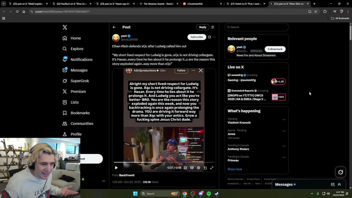The height and width of the screenshot is (198, 352).
Task: Compose new message in Messages drawer
Action: 333,185
